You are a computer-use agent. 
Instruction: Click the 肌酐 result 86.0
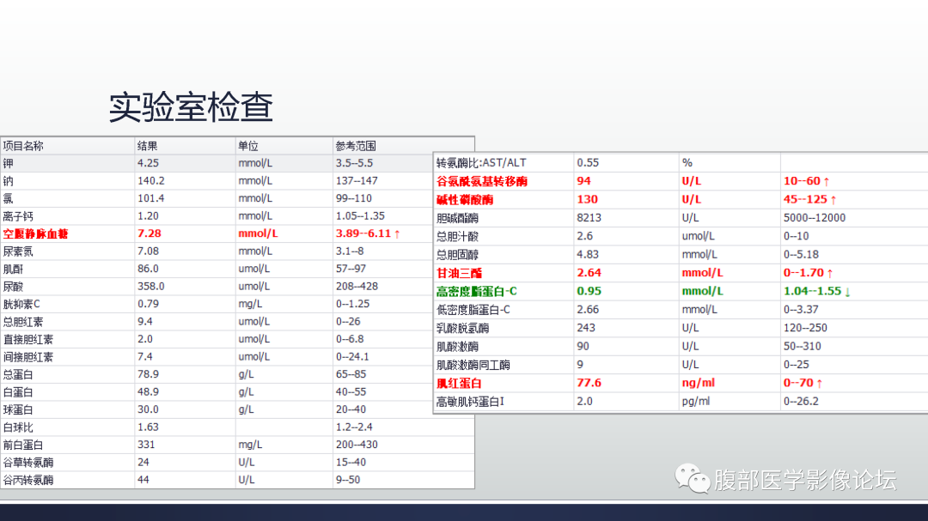point(148,269)
